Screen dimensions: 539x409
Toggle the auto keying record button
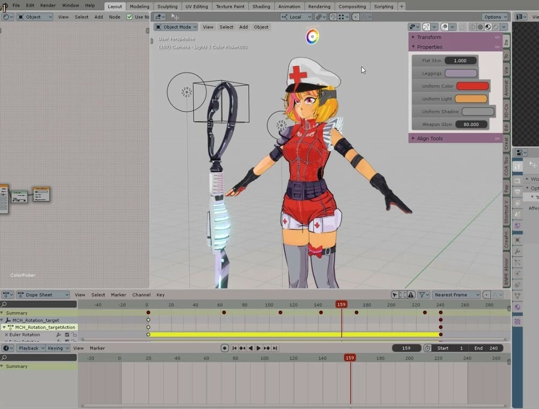point(225,348)
